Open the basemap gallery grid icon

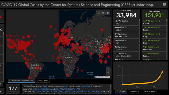point(108,13)
